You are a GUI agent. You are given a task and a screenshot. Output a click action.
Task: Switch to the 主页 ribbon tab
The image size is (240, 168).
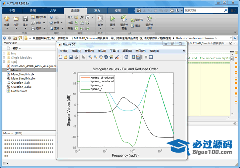(12, 10)
